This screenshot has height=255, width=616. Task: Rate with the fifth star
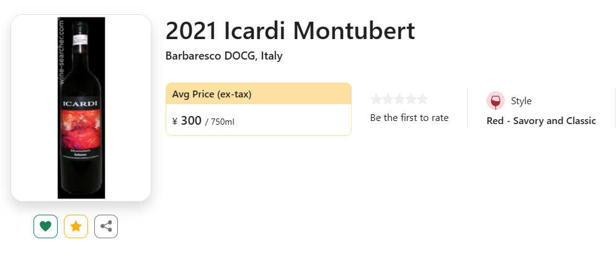pyautogui.click(x=422, y=99)
